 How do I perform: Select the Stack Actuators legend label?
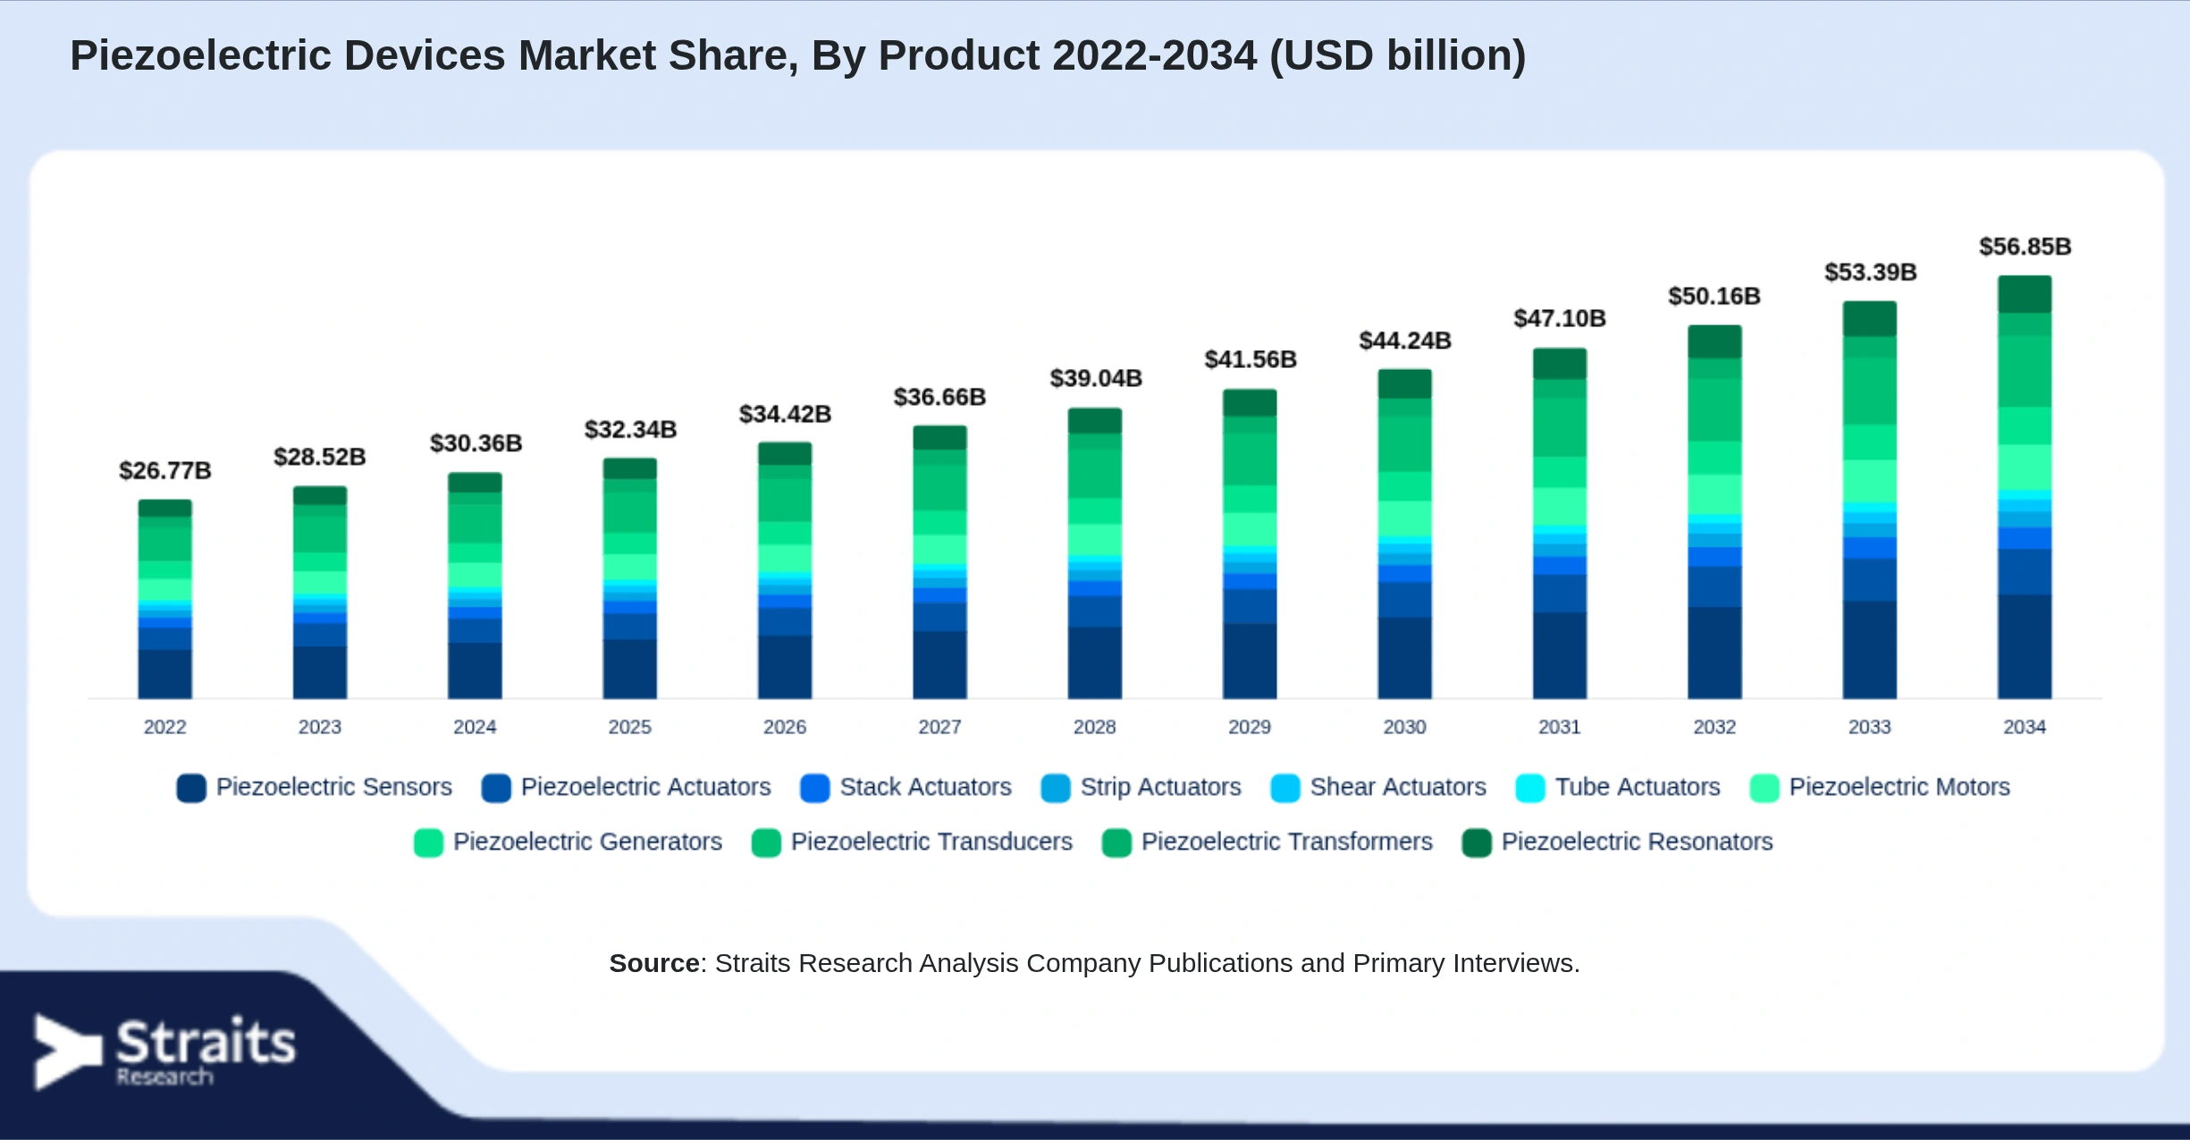pos(925,787)
